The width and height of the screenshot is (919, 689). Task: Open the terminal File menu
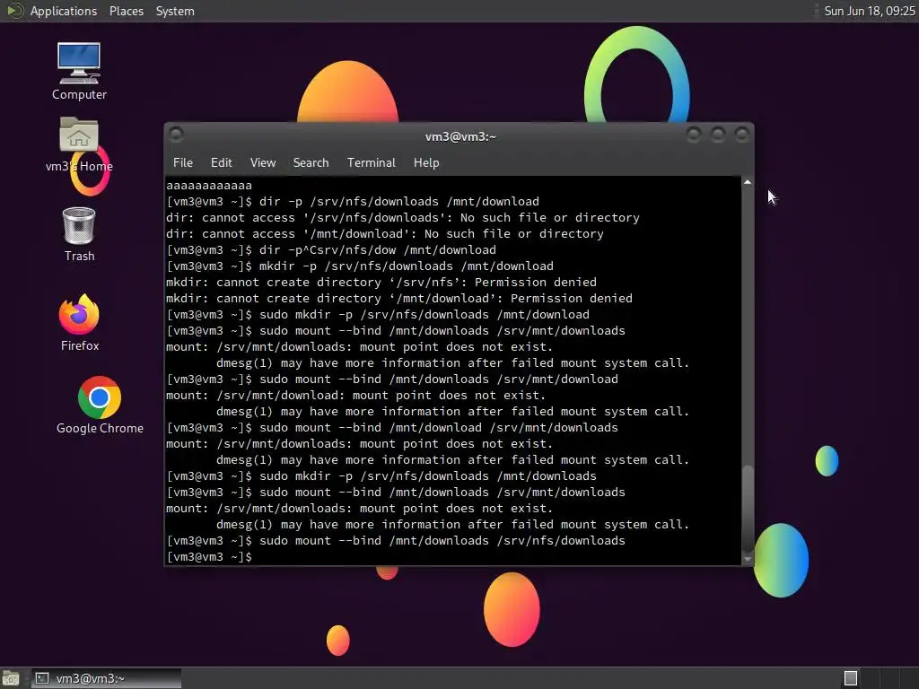[183, 163]
